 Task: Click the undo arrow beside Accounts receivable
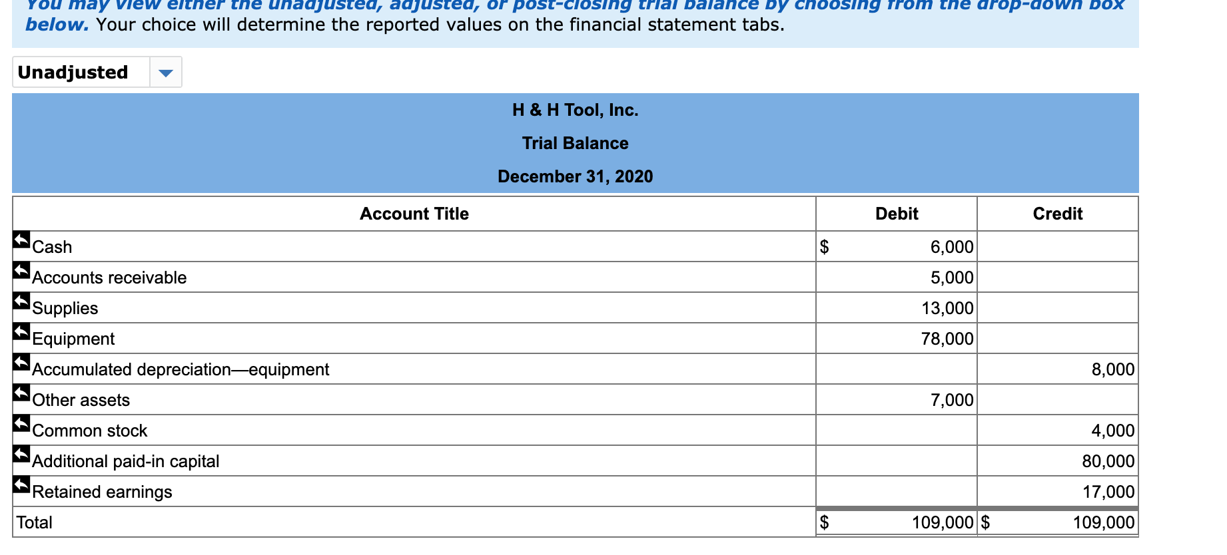[x=21, y=270]
